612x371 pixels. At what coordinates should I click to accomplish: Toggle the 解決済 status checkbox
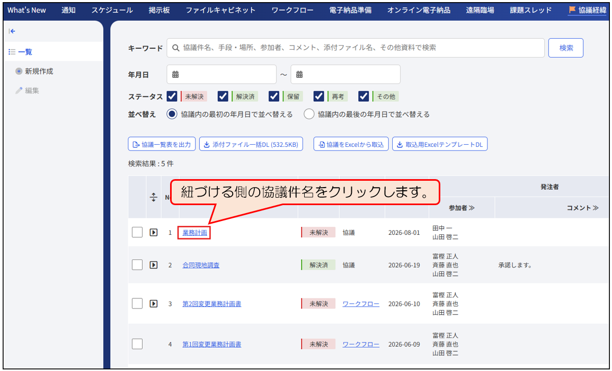[223, 96]
